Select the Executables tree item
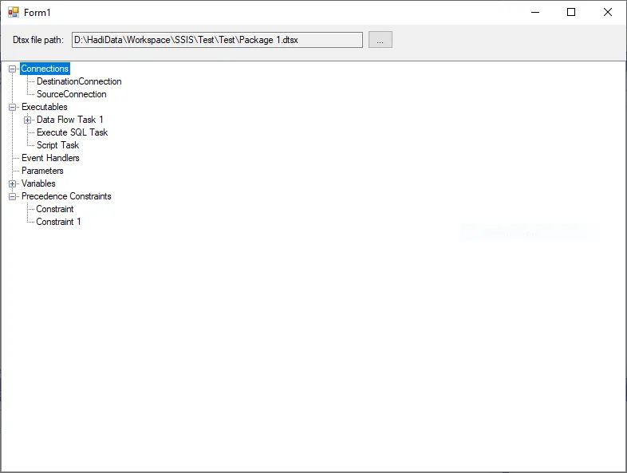 tap(45, 107)
